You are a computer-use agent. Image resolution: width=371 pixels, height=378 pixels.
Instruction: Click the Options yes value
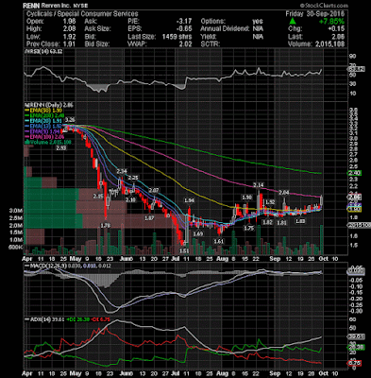pos(258,22)
